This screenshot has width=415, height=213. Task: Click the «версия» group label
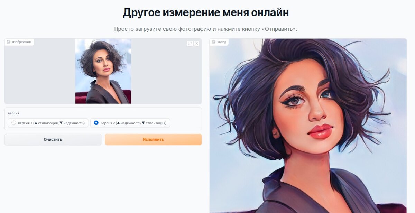(13, 113)
